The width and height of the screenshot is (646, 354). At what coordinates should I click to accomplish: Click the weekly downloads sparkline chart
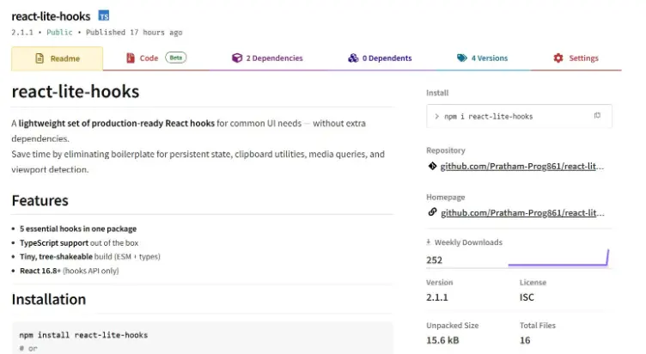[558, 258]
